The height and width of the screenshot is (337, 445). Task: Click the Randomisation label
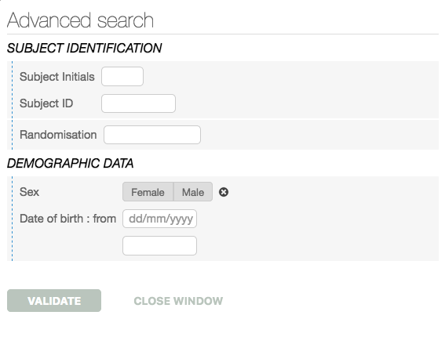pos(58,135)
